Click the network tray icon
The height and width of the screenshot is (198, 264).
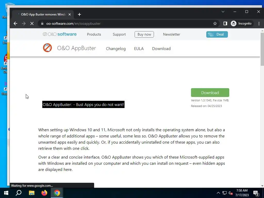(x=225, y=193)
